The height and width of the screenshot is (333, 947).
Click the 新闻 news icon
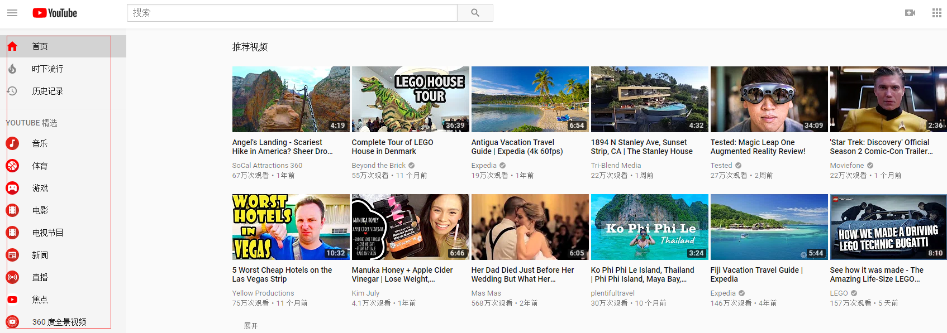[12, 255]
